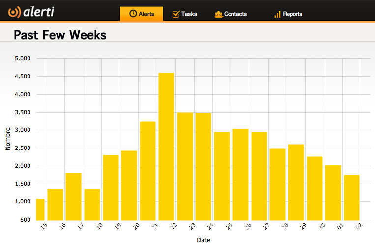The width and height of the screenshot is (375, 247).
Task: Open the Tasks tab
Action: [x=184, y=14]
